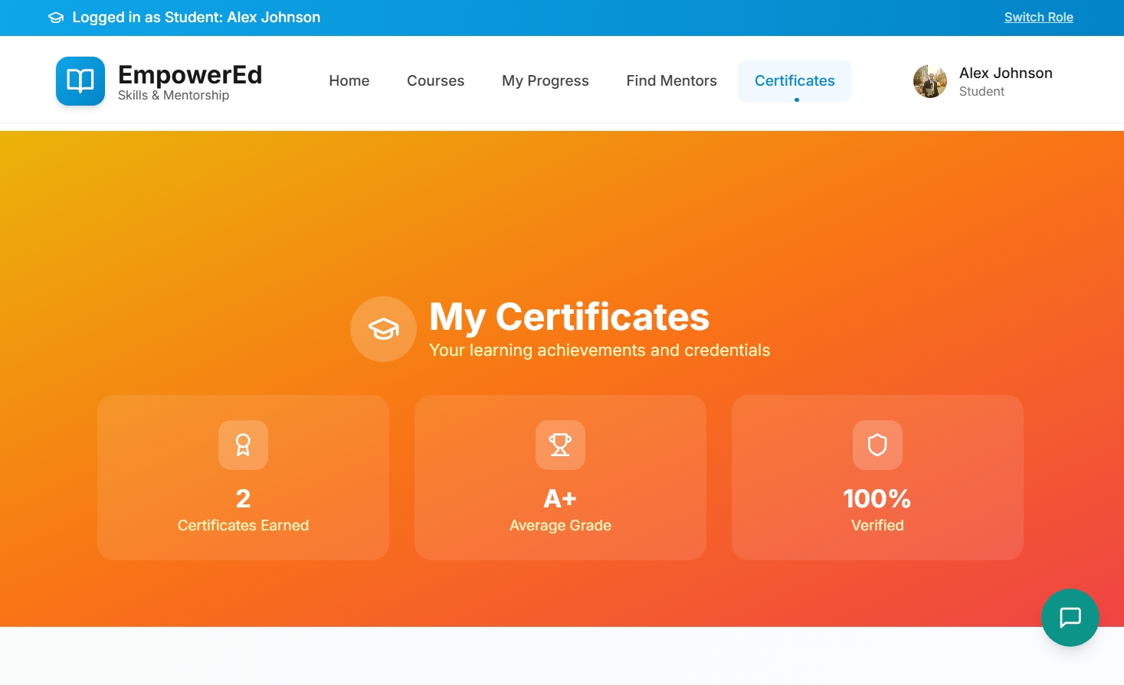Open the Courses nav item
The image size is (1124, 685).
pos(435,81)
